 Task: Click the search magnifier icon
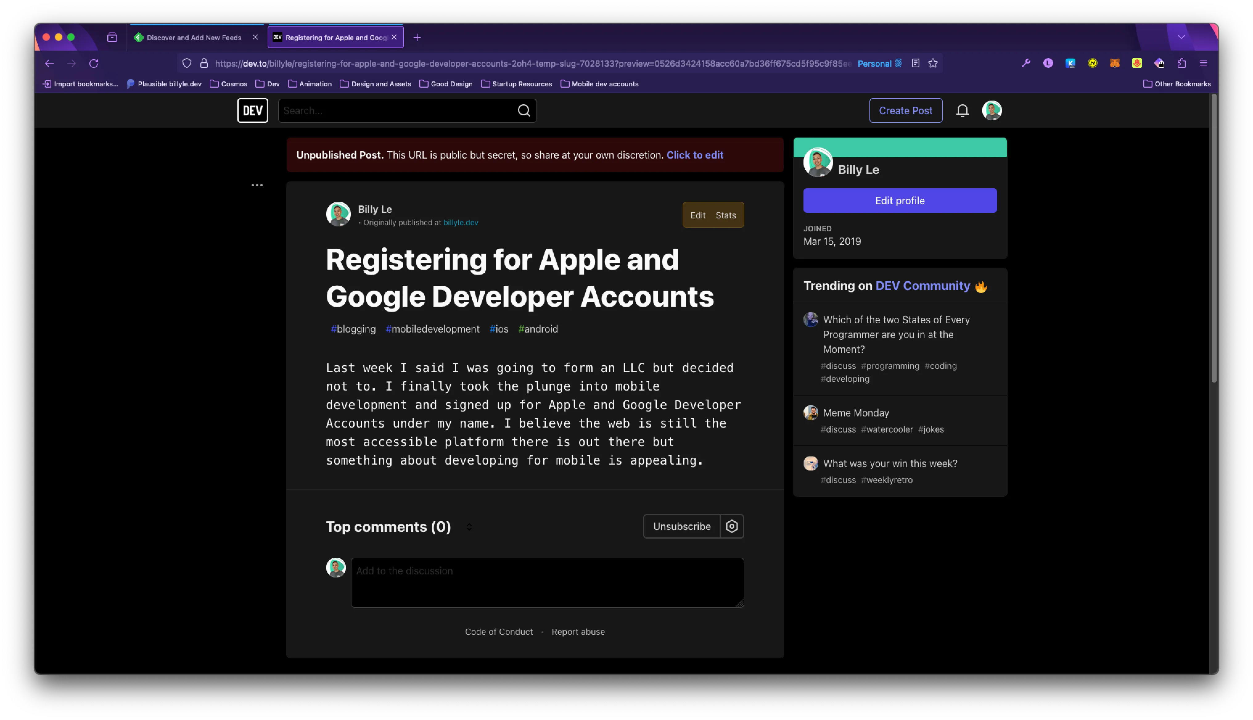pyautogui.click(x=524, y=110)
